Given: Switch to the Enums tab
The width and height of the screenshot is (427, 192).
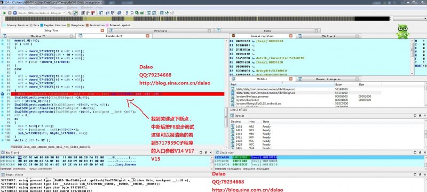Looking at the screenshot, I should (267, 31).
